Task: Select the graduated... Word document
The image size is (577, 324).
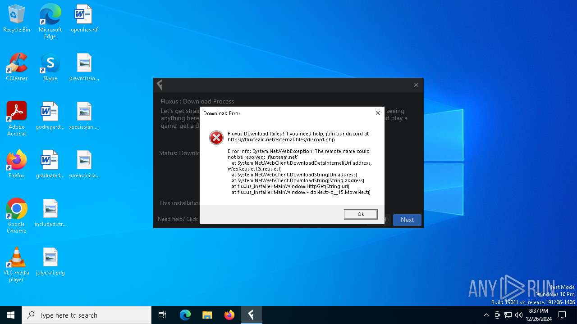Action: point(50,165)
